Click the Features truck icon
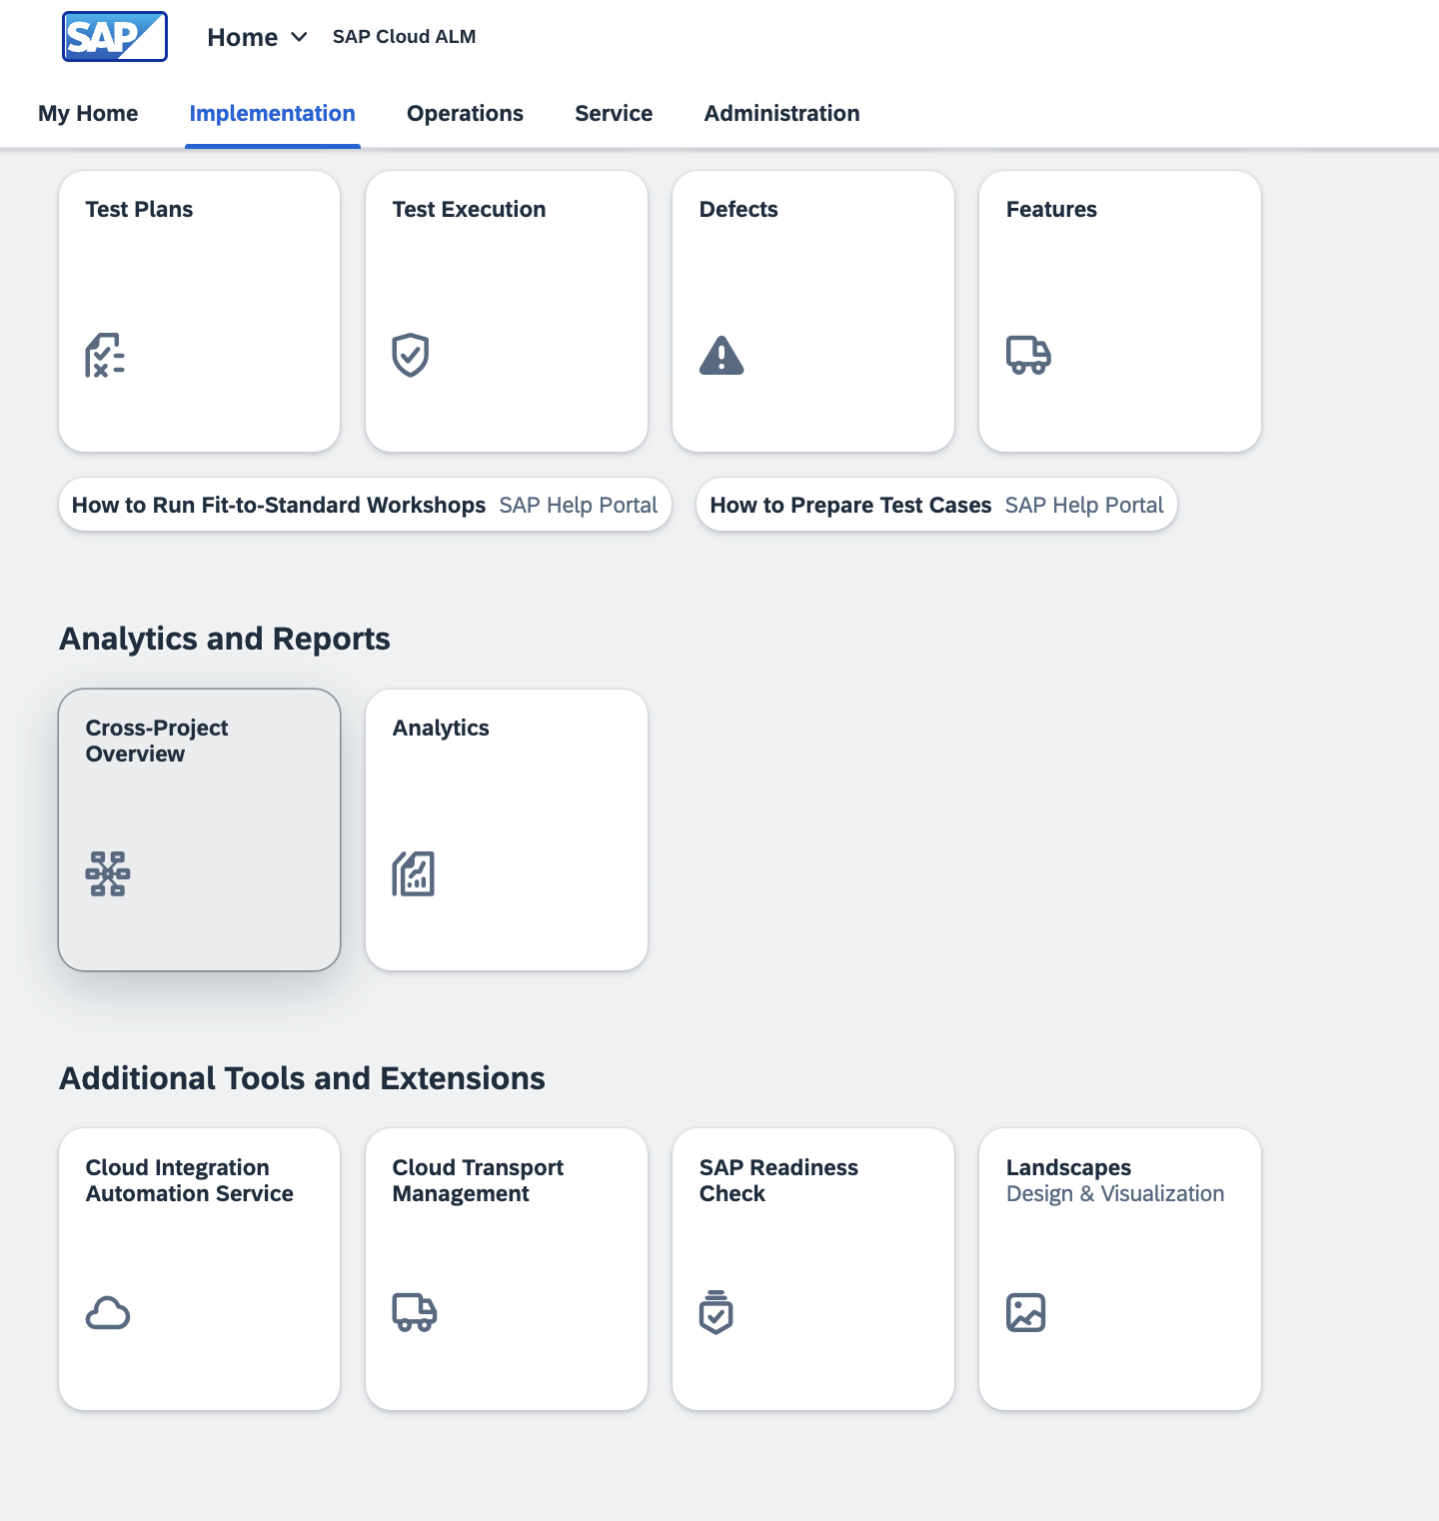The width and height of the screenshot is (1439, 1521). coord(1028,356)
